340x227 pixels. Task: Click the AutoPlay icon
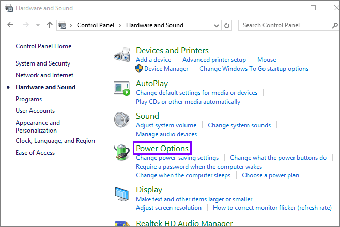(122, 88)
